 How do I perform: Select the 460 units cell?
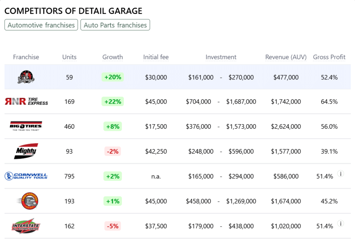pos(69,127)
